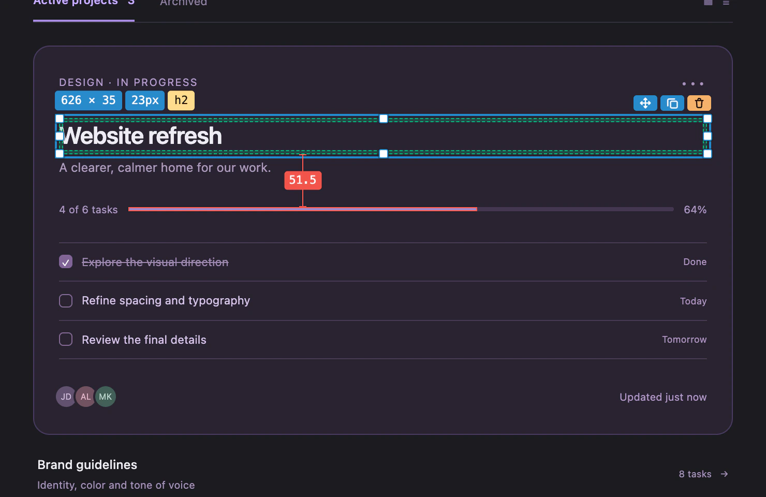Click the bottom-right corner selection handle

pyautogui.click(x=708, y=154)
